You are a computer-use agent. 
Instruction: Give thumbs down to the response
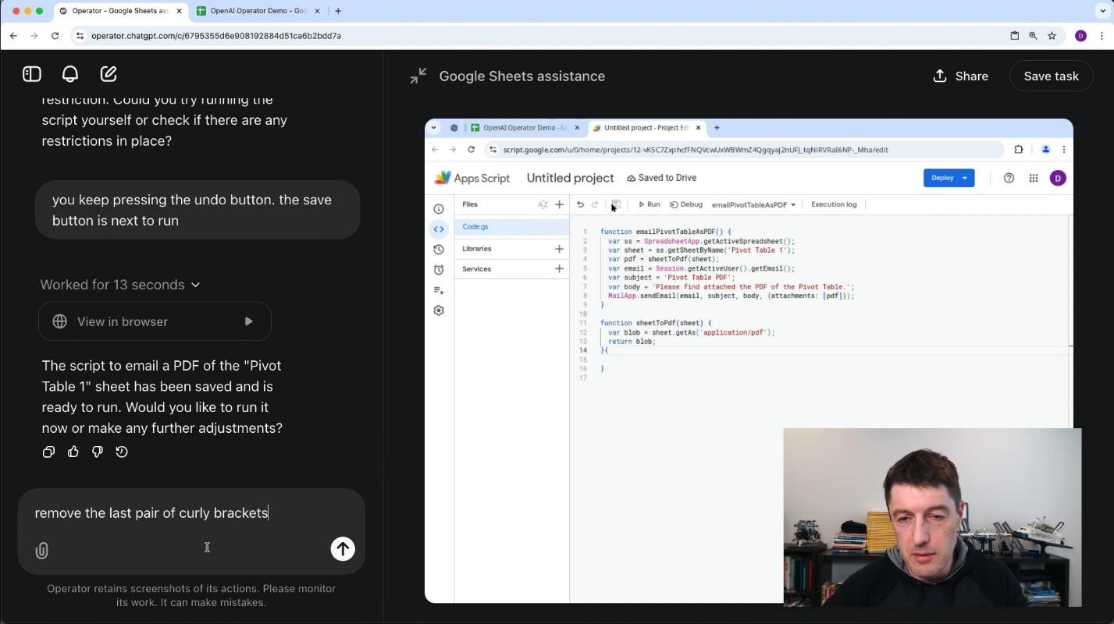[x=98, y=452]
